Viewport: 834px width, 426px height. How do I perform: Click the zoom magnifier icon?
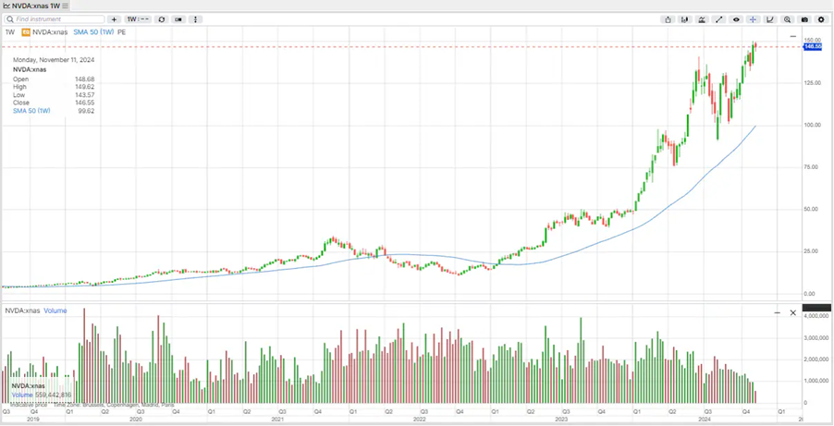pos(788,19)
